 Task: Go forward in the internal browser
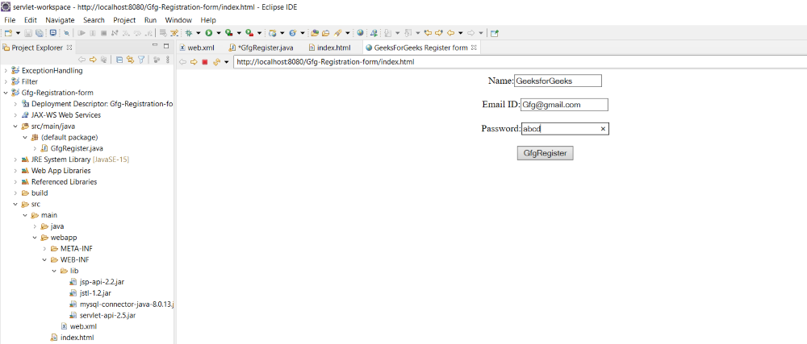click(x=194, y=62)
